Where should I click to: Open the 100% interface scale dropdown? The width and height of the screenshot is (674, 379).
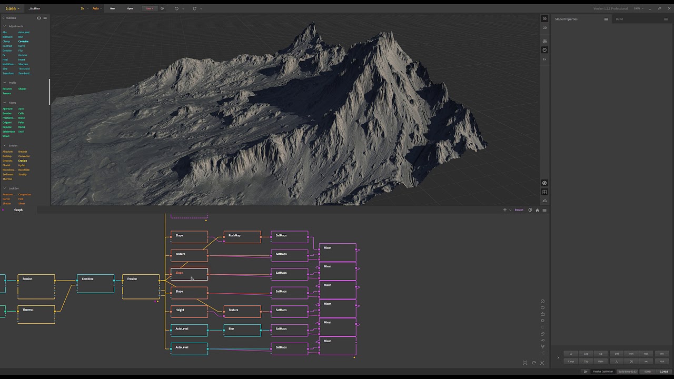point(639,8)
